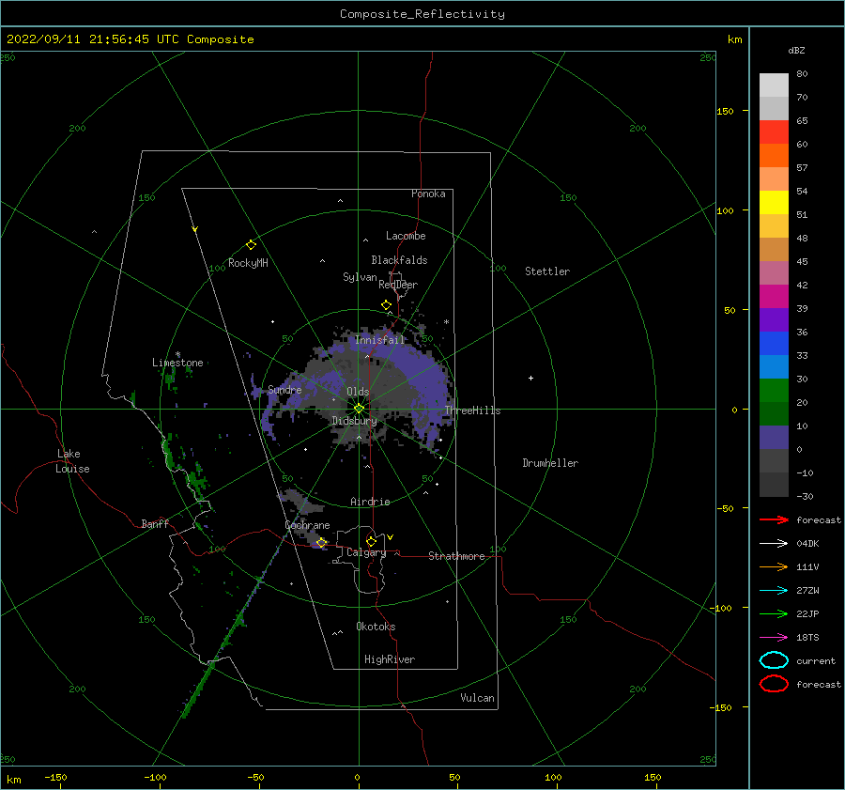Click the Lacombe town label
The width and height of the screenshot is (845, 790).
click(x=406, y=236)
